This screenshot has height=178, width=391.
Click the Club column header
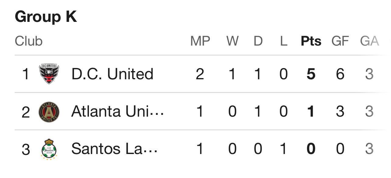(29, 41)
